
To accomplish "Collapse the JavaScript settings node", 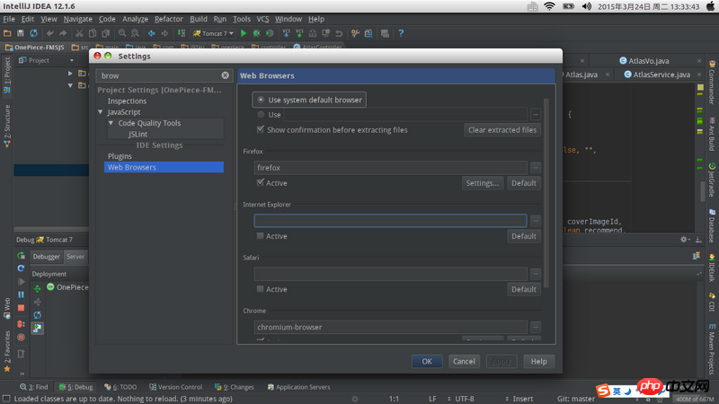I will pyautogui.click(x=101, y=111).
